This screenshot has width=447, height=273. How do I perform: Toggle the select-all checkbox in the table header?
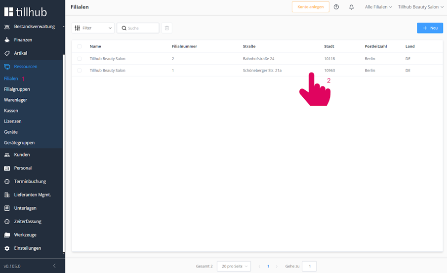click(x=80, y=46)
